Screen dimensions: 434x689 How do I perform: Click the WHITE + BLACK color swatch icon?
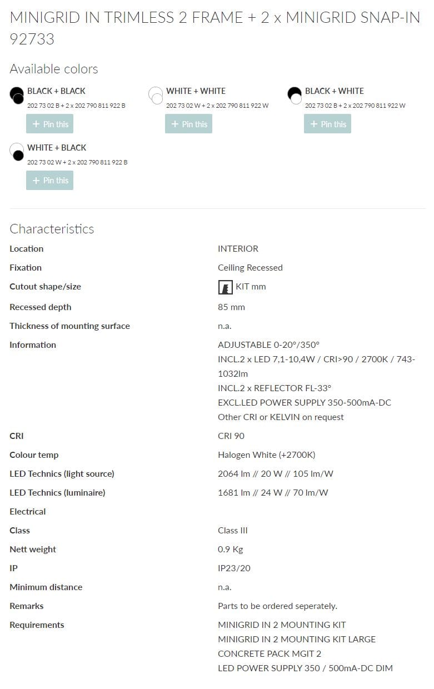pos(17,152)
